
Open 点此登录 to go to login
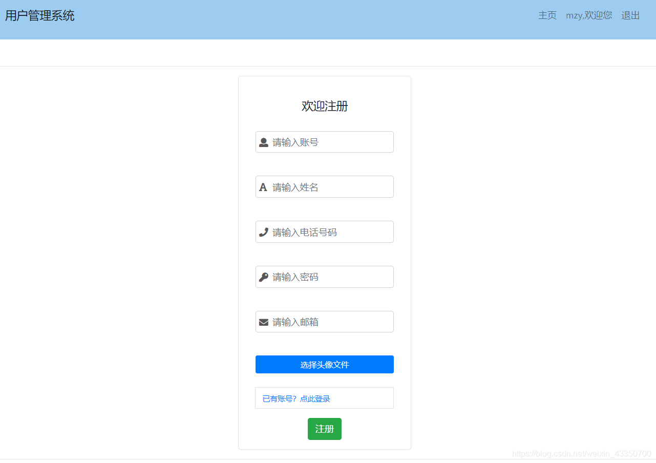pyautogui.click(x=314, y=398)
